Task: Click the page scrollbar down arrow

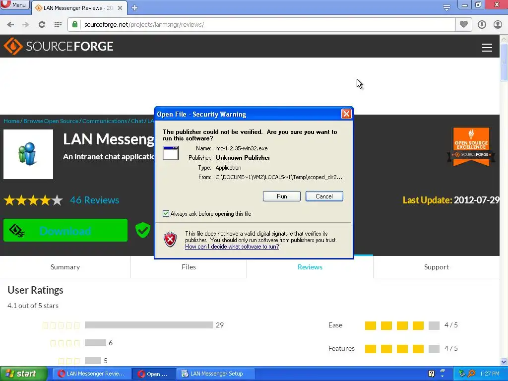Action: (x=504, y=362)
